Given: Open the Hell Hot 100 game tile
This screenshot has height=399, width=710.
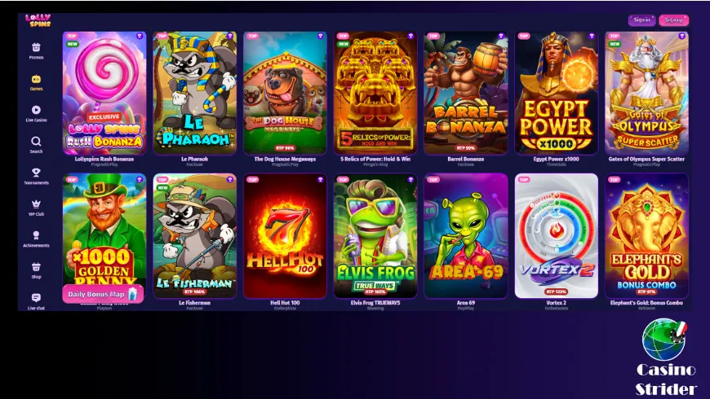Looking at the screenshot, I should (x=285, y=236).
